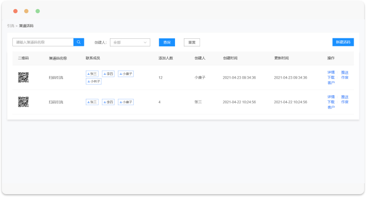
Task: Click the 张三 member tag in first row
Action: coord(92,74)
